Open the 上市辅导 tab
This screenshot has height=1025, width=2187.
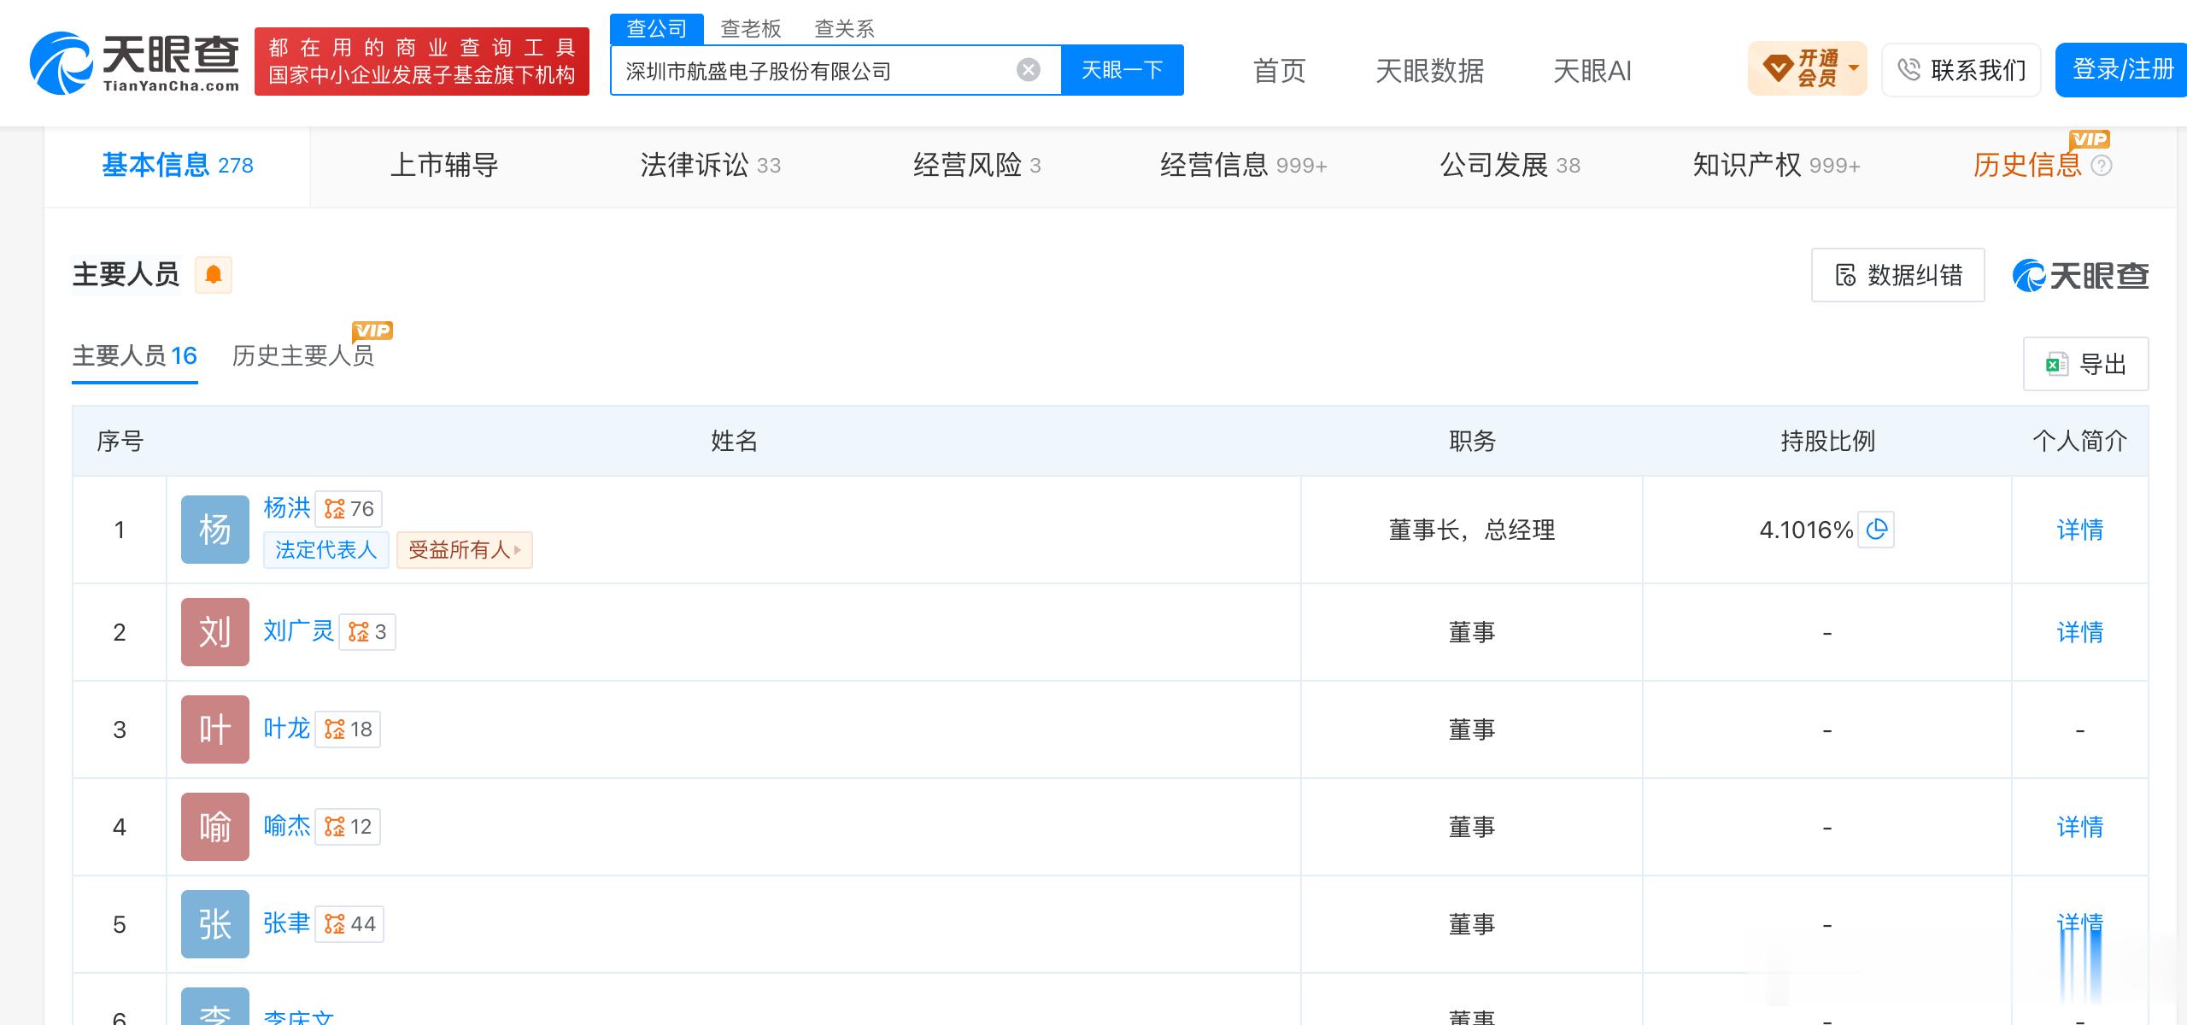(x=444, y=166)
